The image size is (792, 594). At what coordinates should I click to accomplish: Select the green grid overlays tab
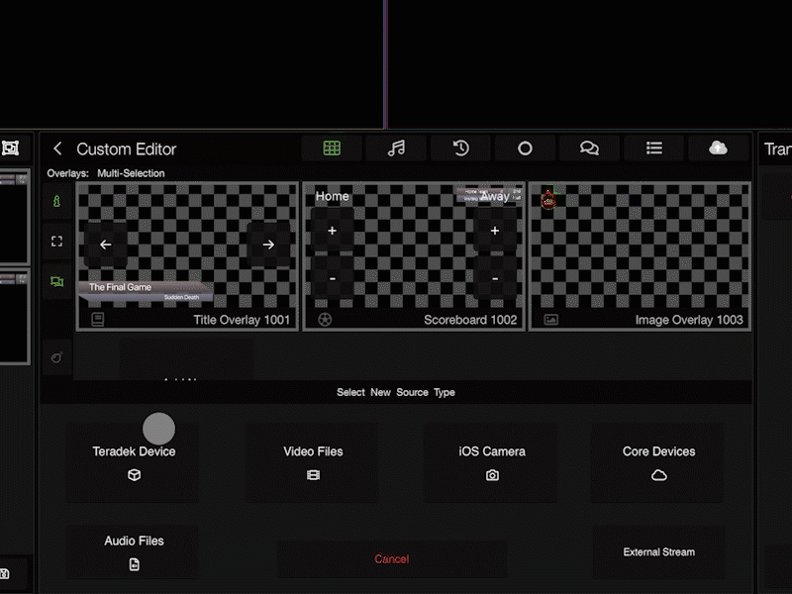click(x=332, y=148)
